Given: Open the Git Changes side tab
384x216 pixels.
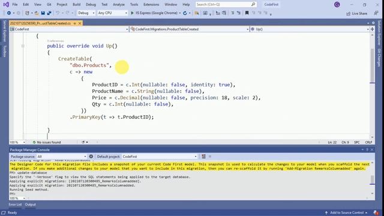Looking at the screenshot, I should point(379,58).
